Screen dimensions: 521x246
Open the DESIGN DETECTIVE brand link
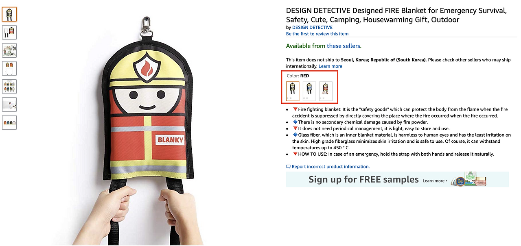click(312, 27)
